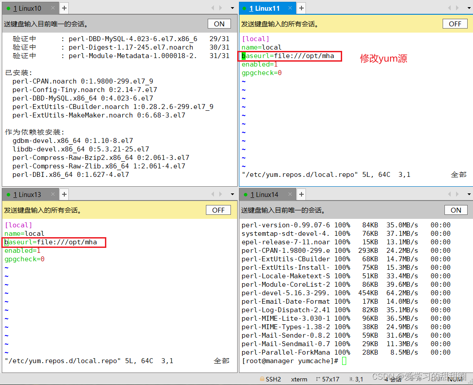Image resolution: width=473 pixels, height=385 pixels.
Task: Close the Linux14 tab
Action: click(290, 194)
